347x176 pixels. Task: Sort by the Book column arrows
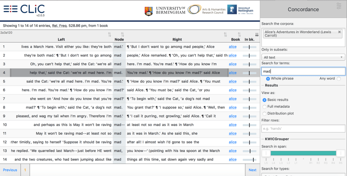[239, 35]
